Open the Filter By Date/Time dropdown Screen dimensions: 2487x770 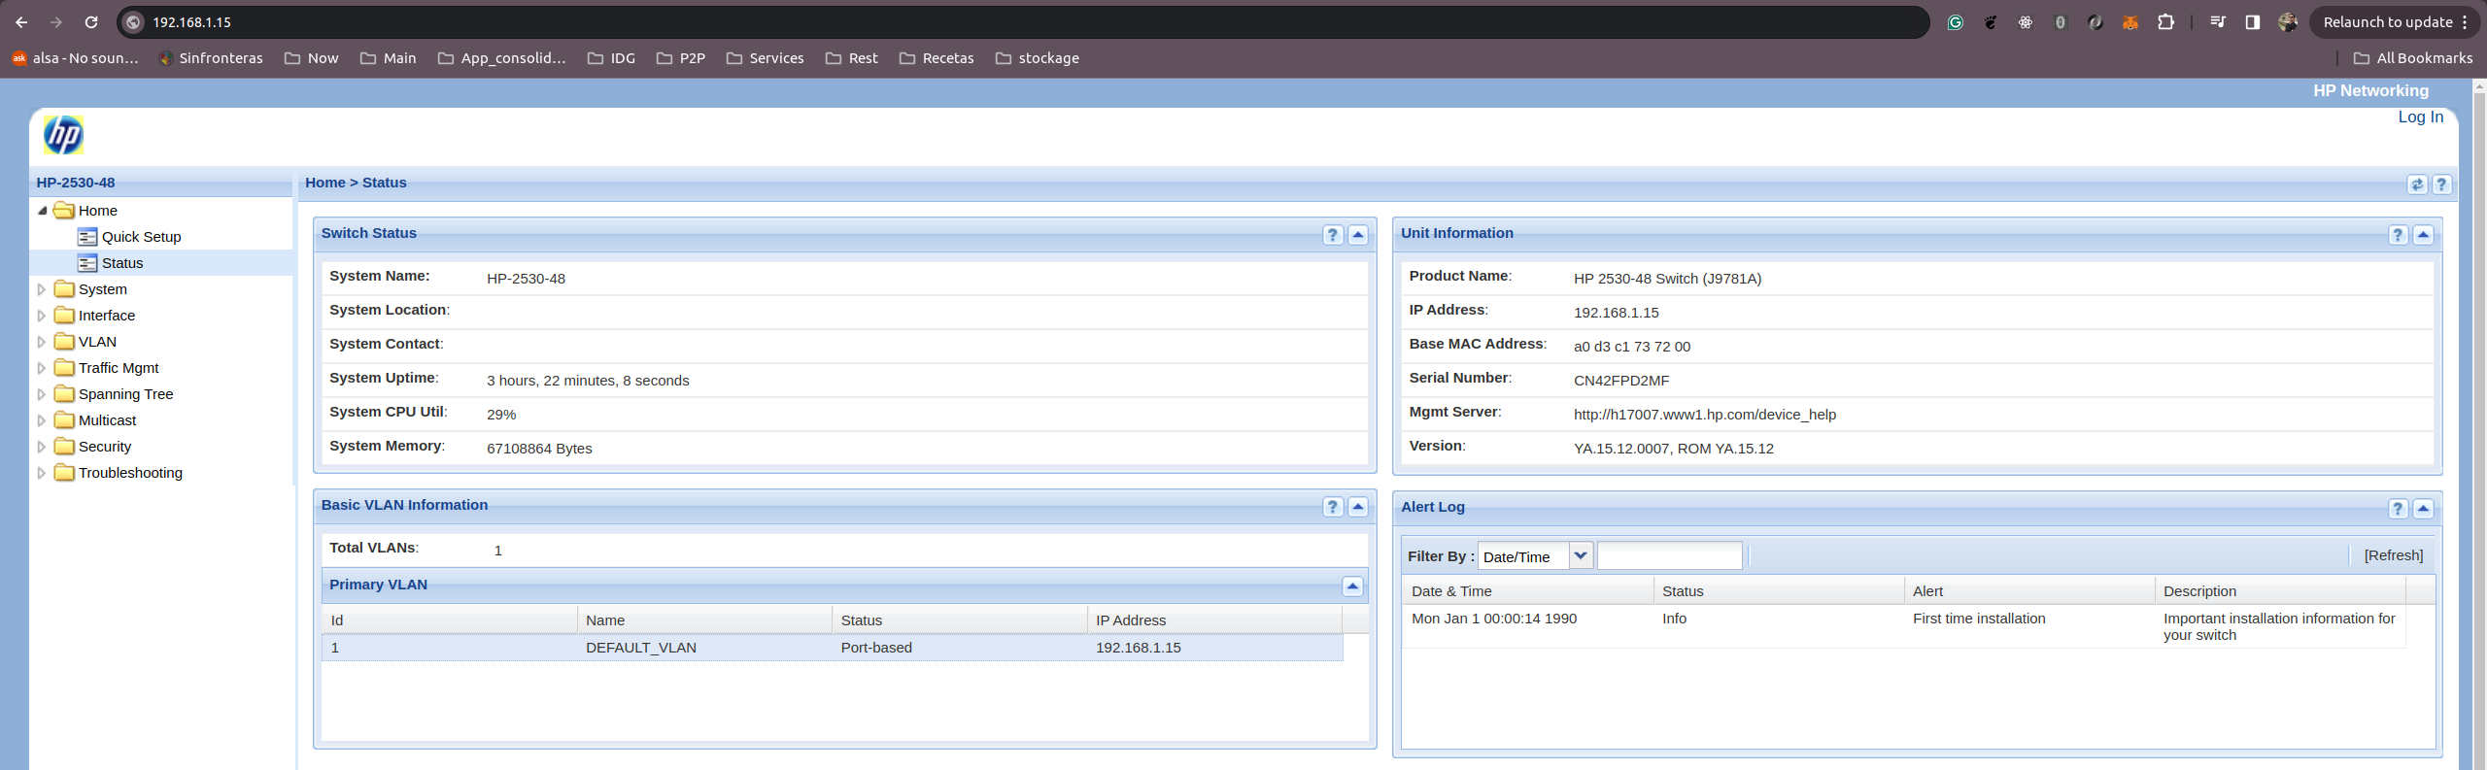click(1581, 556)
